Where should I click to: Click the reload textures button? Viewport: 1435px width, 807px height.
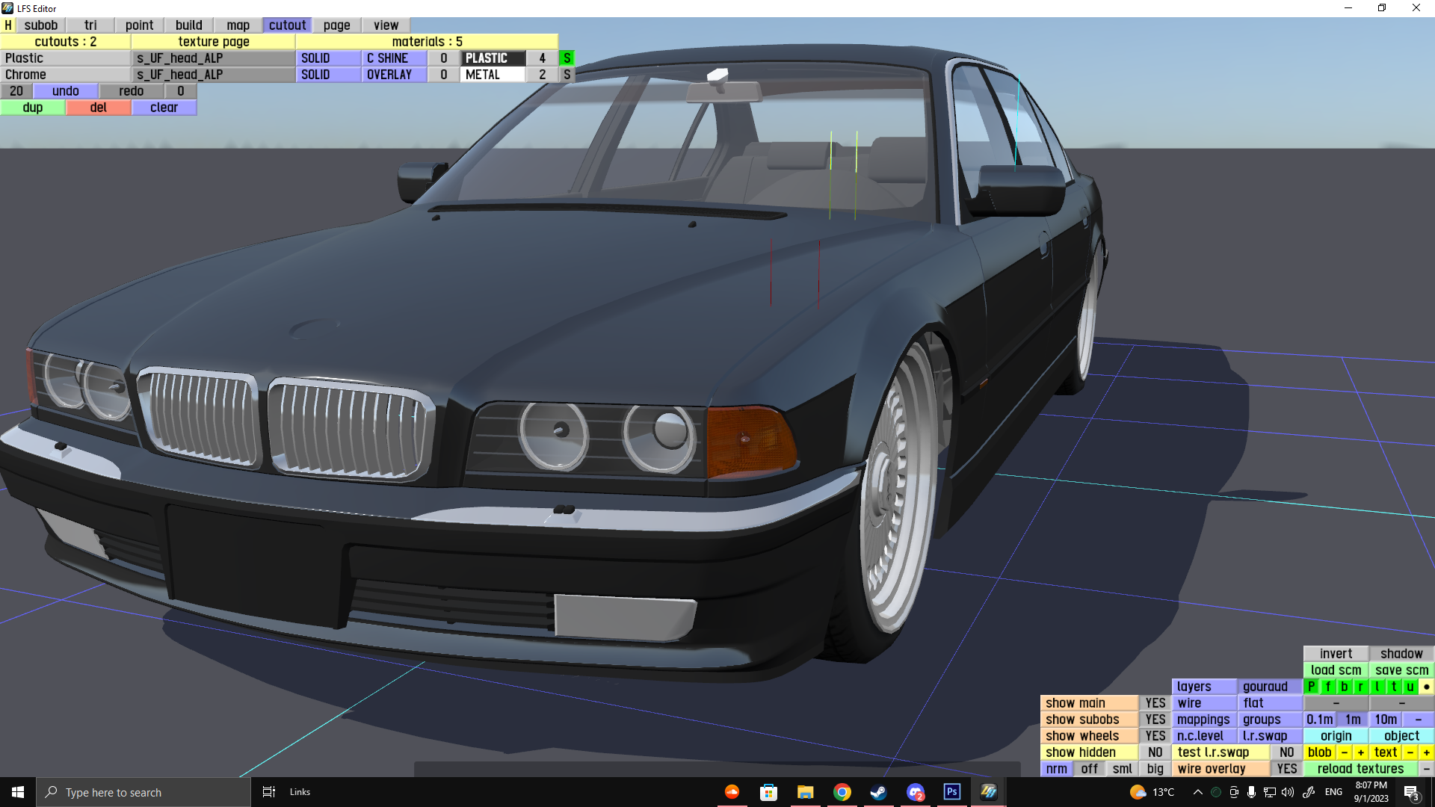pos(1360,769)
